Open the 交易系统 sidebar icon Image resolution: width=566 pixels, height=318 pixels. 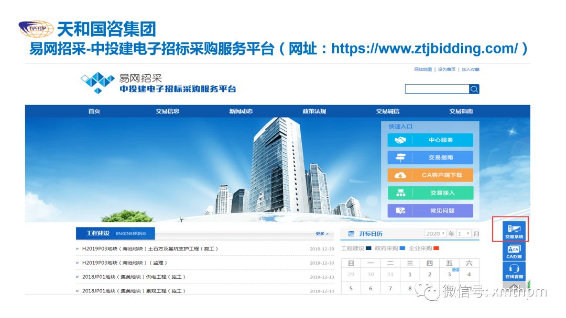pyautogui.click(x=514, y=231)
